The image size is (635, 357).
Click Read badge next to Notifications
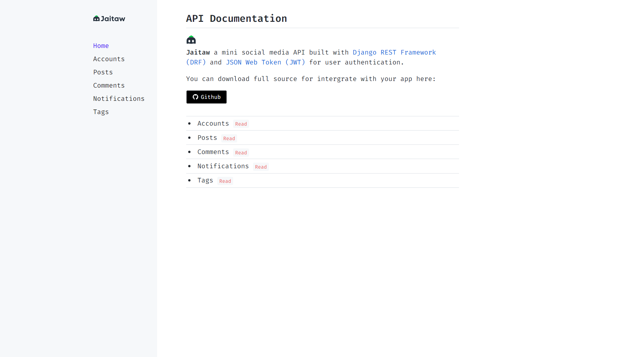(261, 167)
